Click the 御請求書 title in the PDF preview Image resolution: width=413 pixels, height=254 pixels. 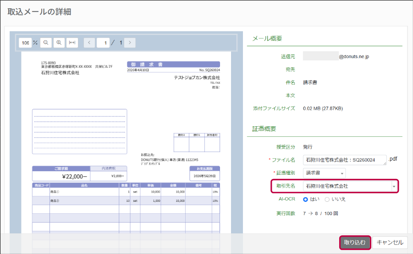173,65
